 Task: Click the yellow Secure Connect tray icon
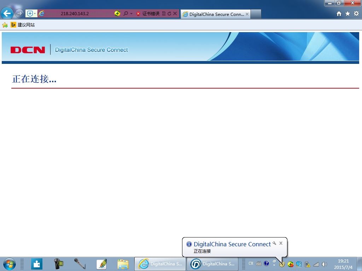282,264
